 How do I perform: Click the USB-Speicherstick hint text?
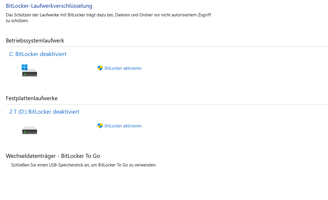(x=84, y=165)
